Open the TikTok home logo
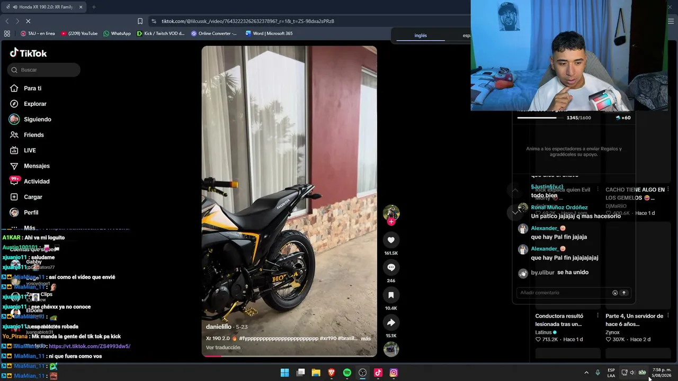Image resolution: width=678 pixels, height=381 pixels. click(x=29, y=53)
